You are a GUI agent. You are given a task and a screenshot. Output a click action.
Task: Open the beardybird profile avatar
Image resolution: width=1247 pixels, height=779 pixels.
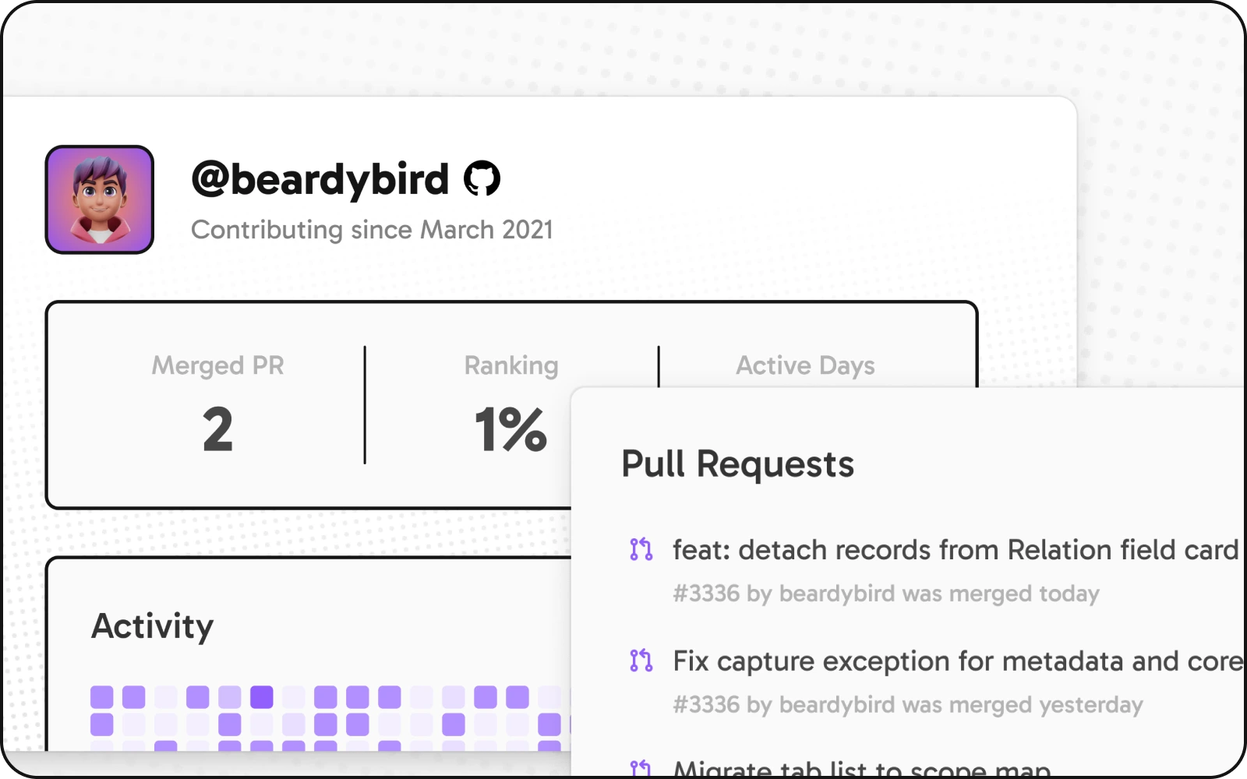tap(100, 199)
